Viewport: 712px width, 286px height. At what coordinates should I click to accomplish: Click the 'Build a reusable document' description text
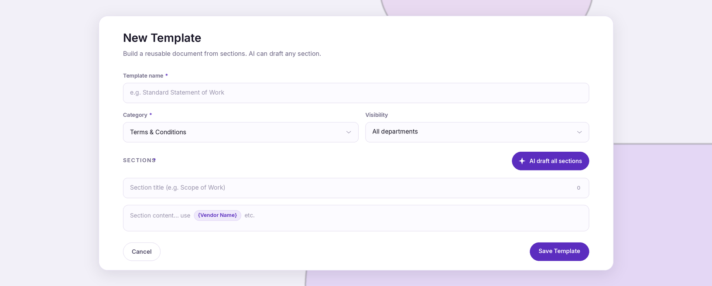(222, 54)
